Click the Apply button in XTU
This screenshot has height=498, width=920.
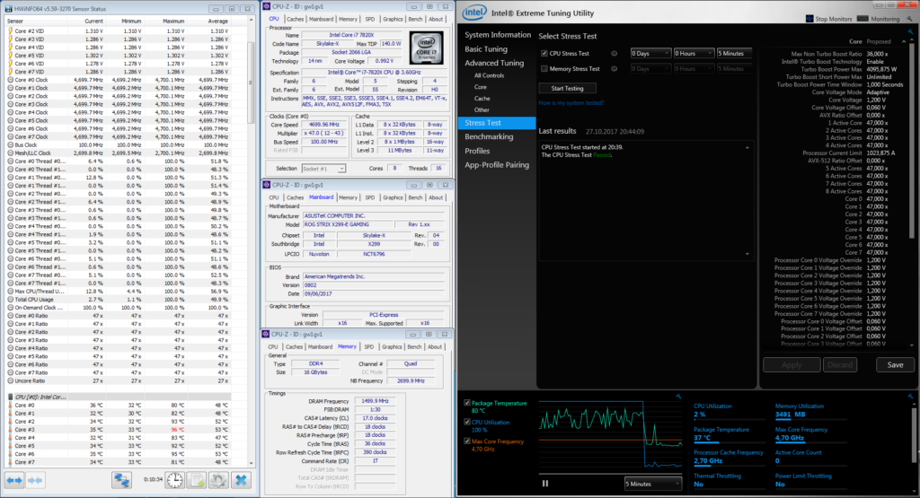792,365
